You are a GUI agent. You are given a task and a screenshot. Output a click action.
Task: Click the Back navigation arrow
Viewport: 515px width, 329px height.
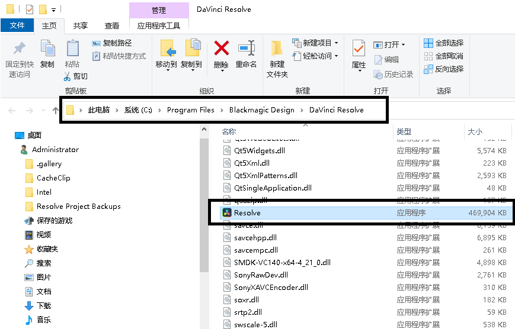12,111
